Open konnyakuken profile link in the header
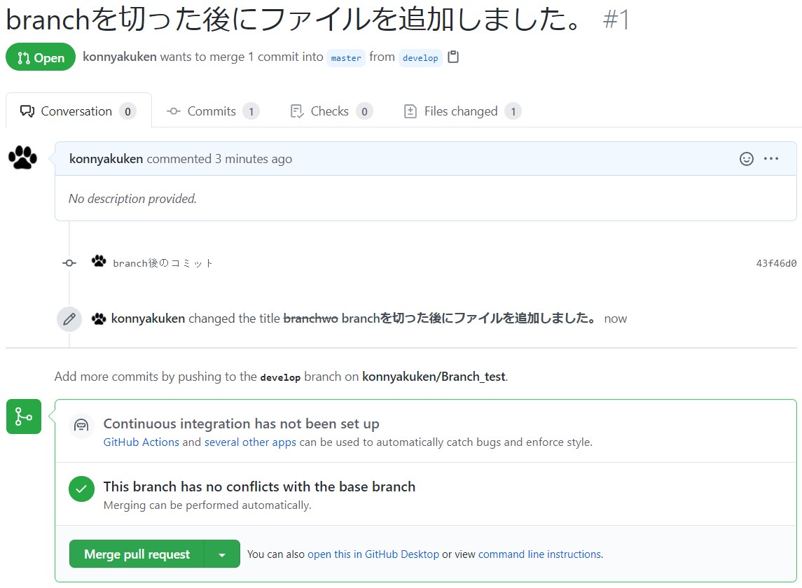Screen dimensions: 802x588 (120, 57)
